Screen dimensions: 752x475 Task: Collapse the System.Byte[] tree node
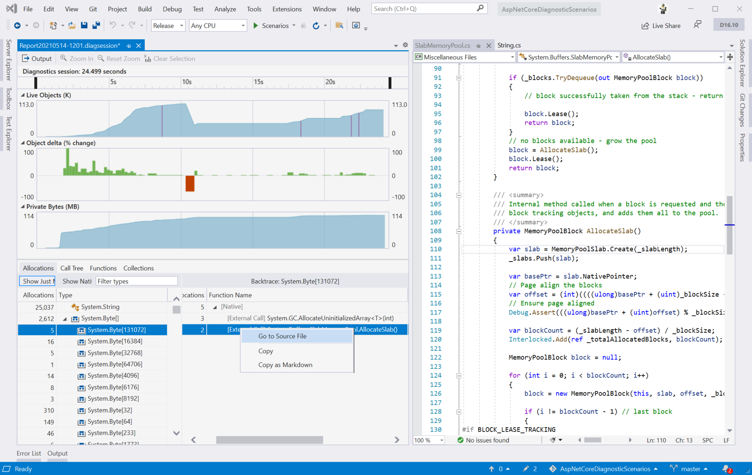point(65,319)
